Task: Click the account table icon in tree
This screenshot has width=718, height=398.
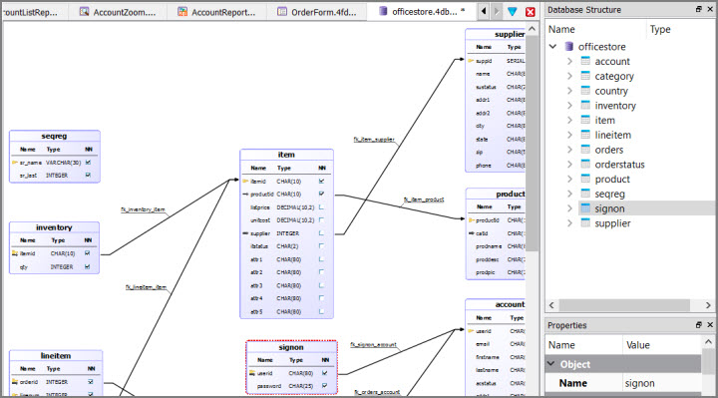Action: [585, 61]
